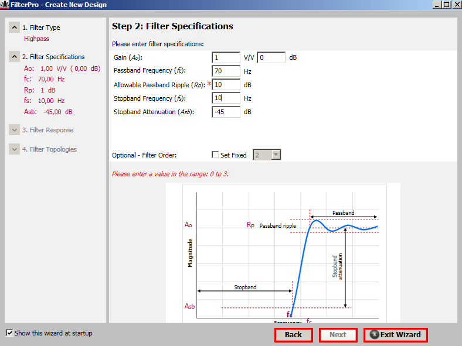462x346 pixels.
Task: Maximize the FilterPro window
Action: (x=446, y=5)
